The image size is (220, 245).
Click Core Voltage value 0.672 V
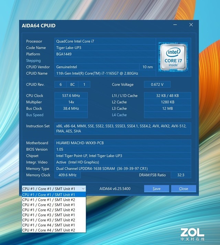(157, 85)
